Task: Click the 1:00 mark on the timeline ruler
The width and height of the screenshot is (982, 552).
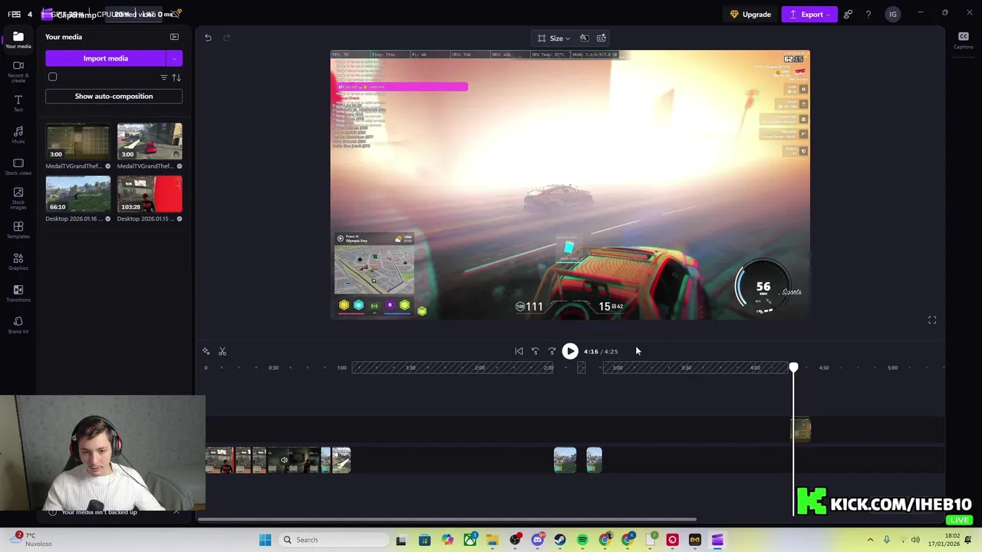Action: tap(342, 368)
